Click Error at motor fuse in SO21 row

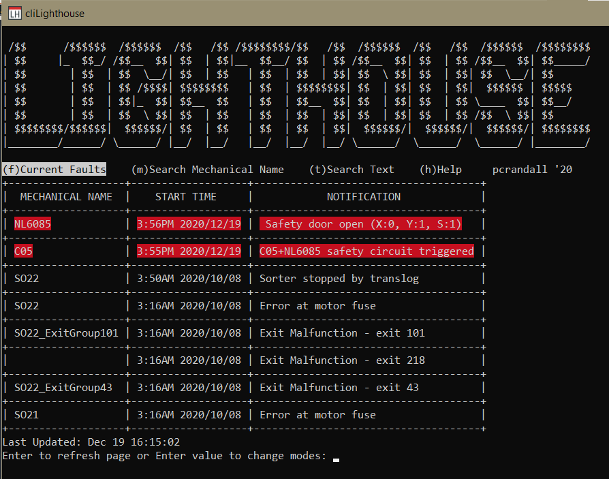pos(317,414)
